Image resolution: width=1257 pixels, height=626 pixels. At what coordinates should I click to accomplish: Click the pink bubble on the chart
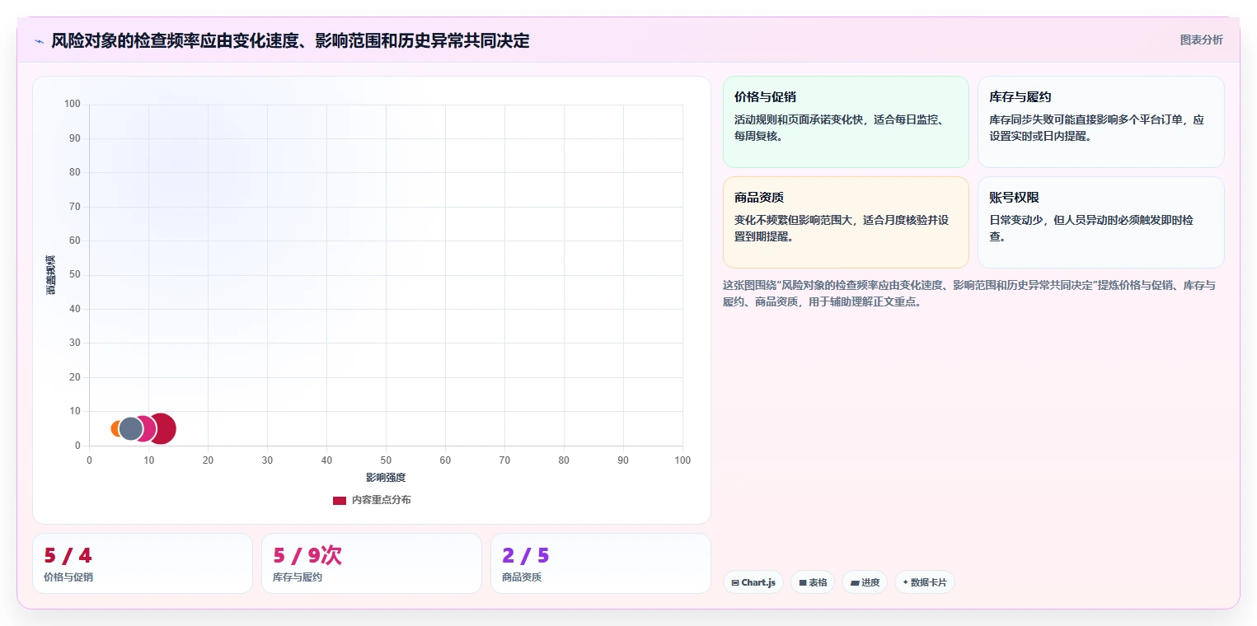point(148,428)
